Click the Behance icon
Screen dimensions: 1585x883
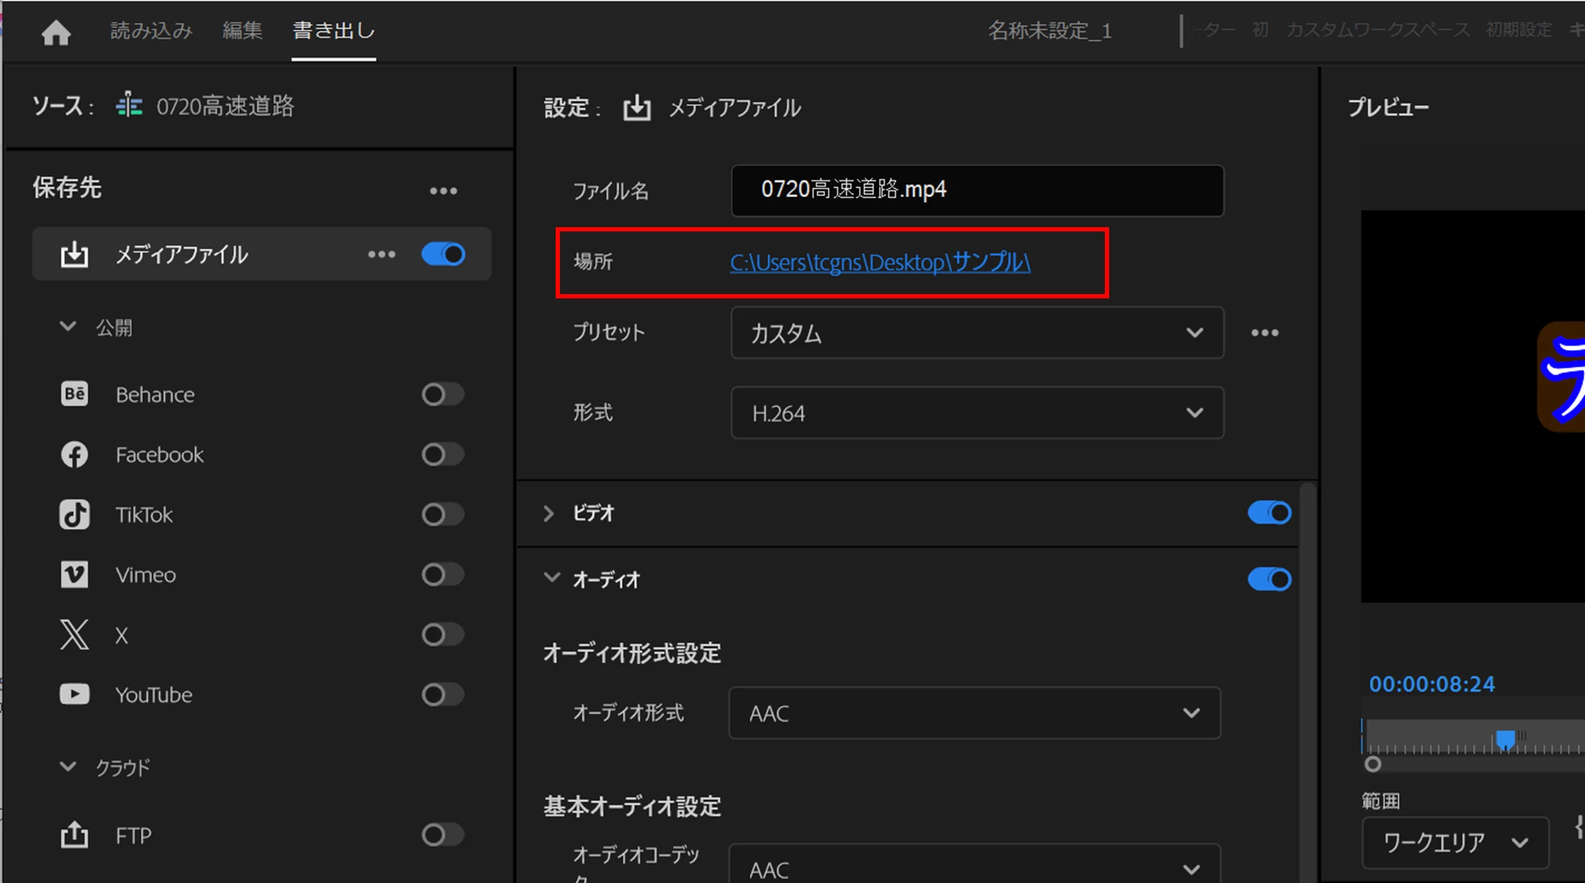pyautogui.click(x=74, y=394)
